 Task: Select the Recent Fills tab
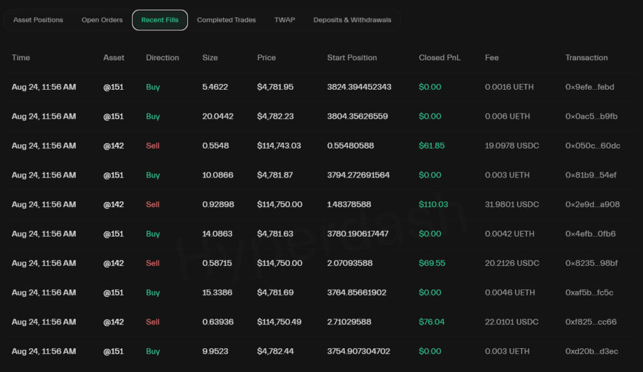click(159, 19)
